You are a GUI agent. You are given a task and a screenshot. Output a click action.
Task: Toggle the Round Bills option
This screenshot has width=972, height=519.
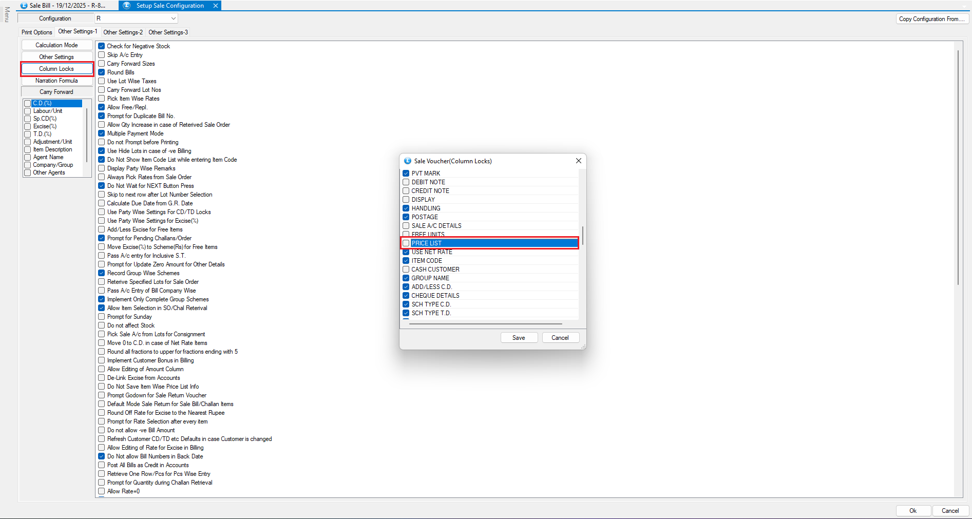102,72
